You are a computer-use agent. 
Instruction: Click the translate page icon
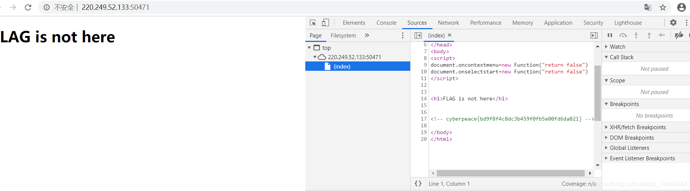pos(648,7)
